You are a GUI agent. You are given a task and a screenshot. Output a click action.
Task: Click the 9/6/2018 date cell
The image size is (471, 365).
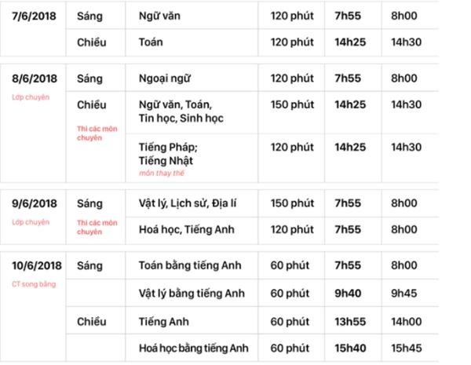[35, 204]
